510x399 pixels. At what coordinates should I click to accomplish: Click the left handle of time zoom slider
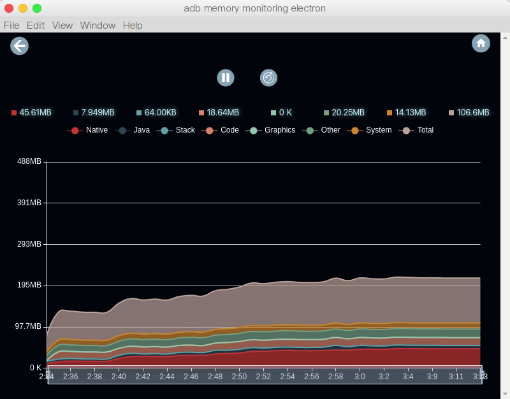tap(48, 375)
